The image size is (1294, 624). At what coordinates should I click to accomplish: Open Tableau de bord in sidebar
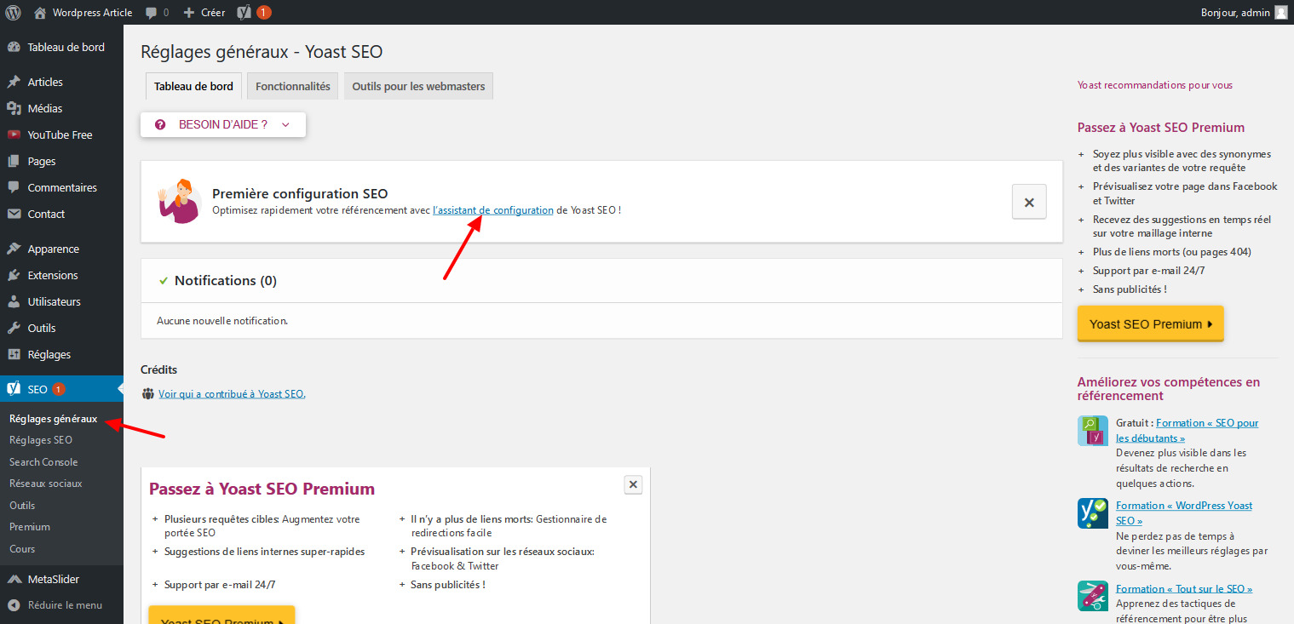tap(61, 47)
